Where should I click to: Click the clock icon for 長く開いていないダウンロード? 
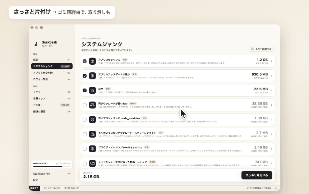tap(92, 134)
